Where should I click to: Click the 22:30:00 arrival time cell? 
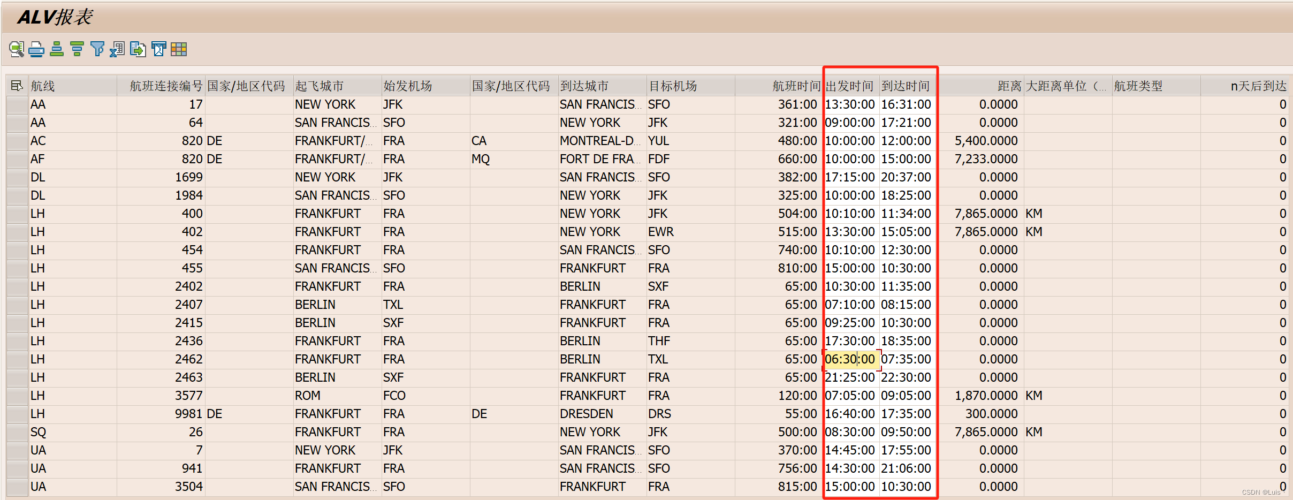tap(907, 377)
